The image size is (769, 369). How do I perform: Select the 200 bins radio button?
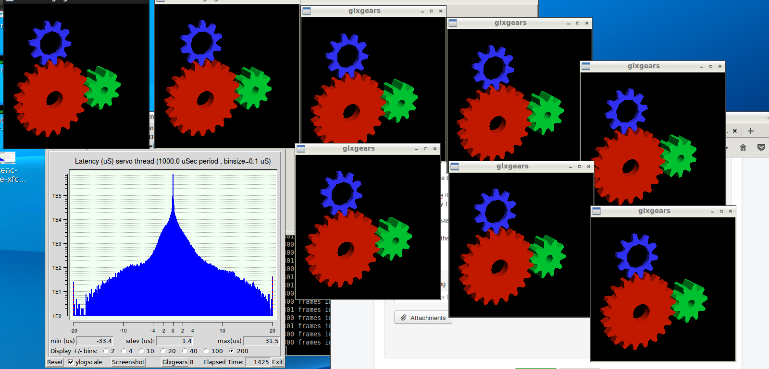point(232,351)
